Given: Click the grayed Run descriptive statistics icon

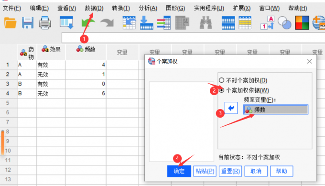Looking at the screenshot, I should tap(182, 23).
